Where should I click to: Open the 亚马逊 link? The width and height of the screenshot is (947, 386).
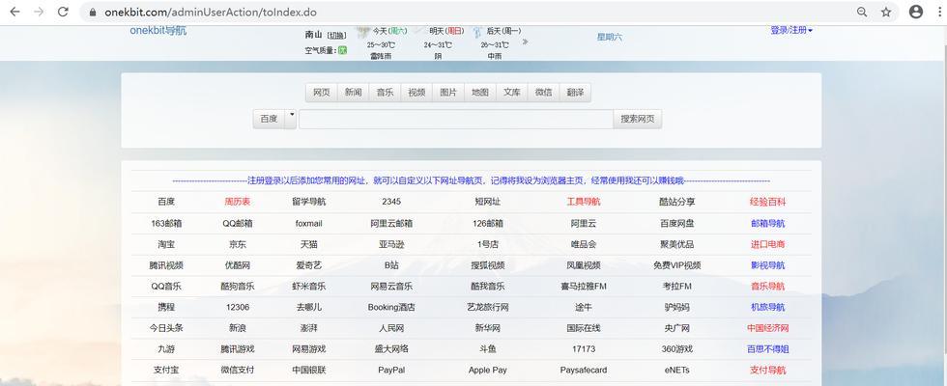click(x=391, y=244)
